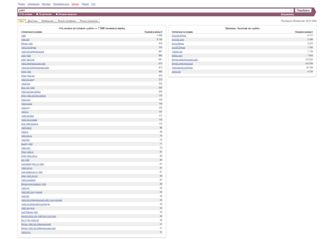Choose the 'Только планшеты' tab

[89, 21]
